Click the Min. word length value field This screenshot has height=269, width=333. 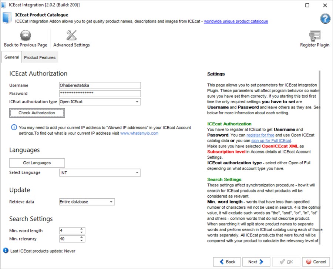click(x=70, y=231)
